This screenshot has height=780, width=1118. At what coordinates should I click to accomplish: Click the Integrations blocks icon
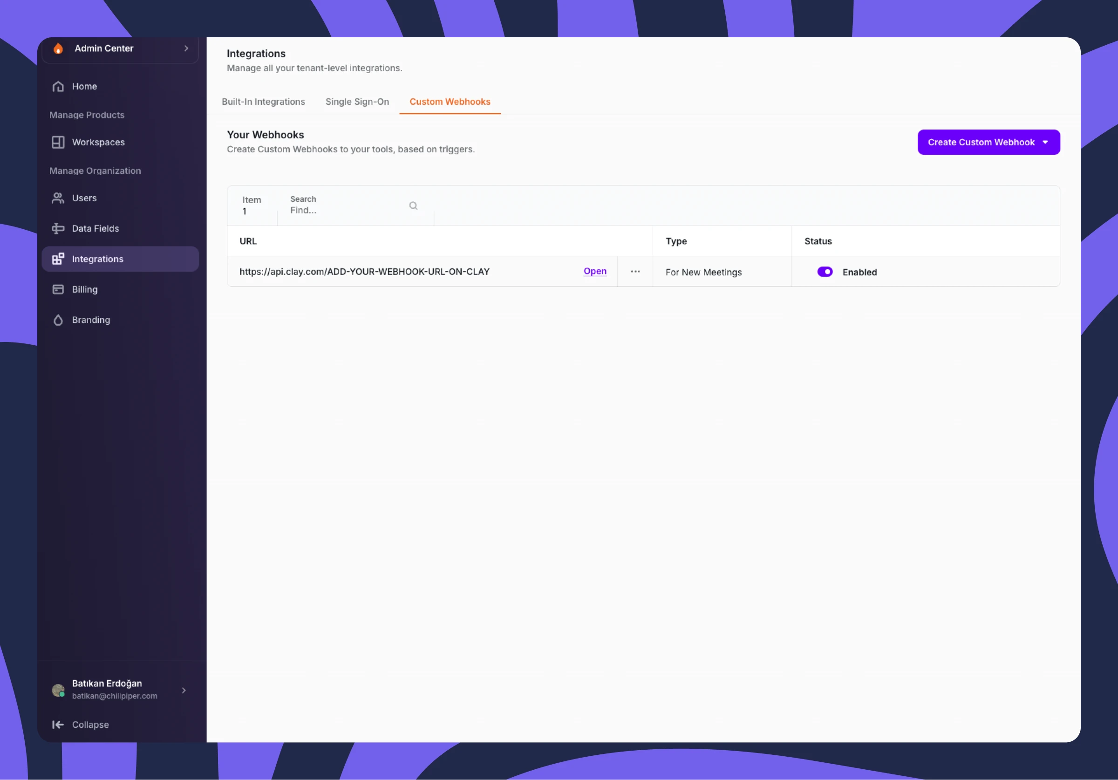(x=58, y=259)
